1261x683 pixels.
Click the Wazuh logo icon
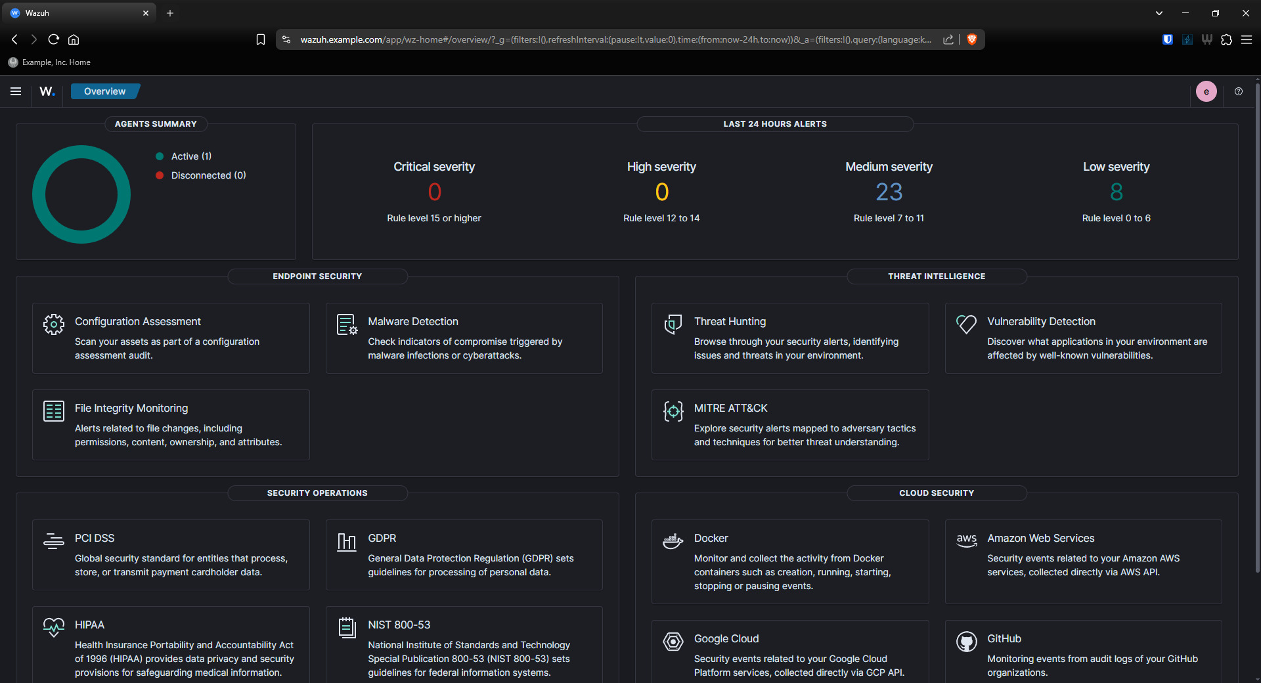click(x=47, y=91)
